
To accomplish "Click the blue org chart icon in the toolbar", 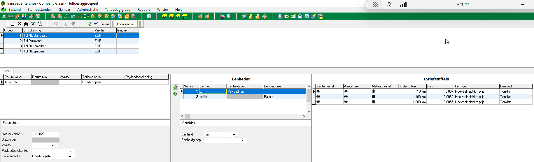I will 66,16.
